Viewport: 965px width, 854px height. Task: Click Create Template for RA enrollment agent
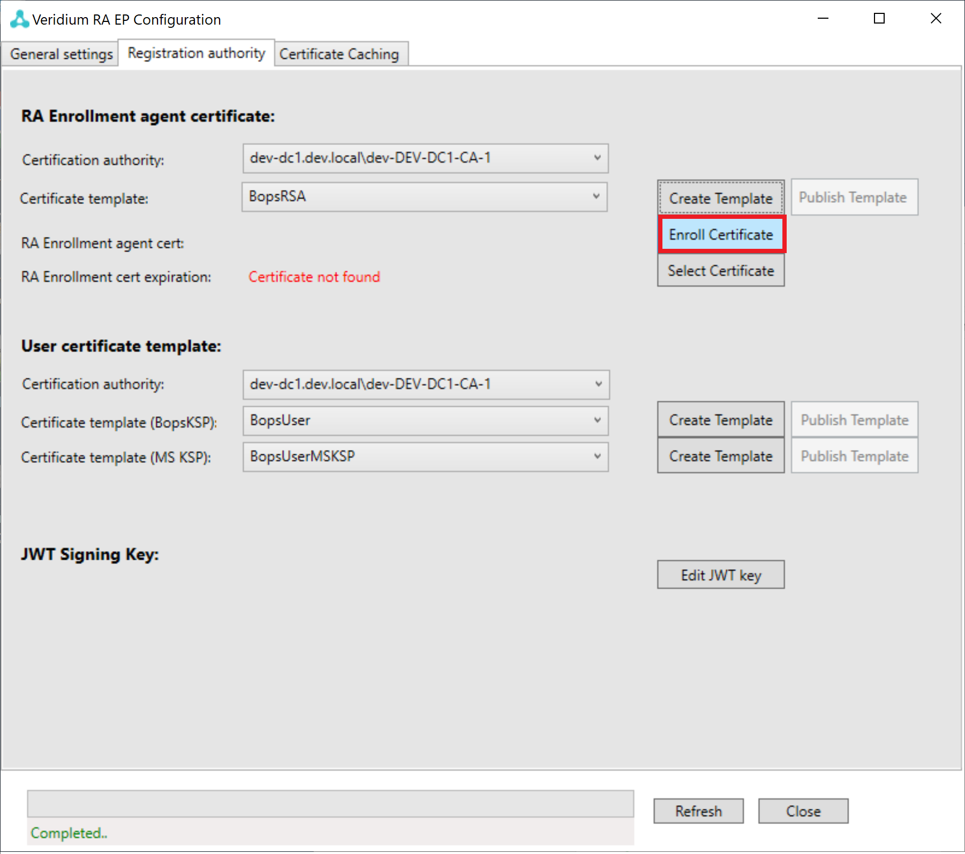[x=720, y=198]
